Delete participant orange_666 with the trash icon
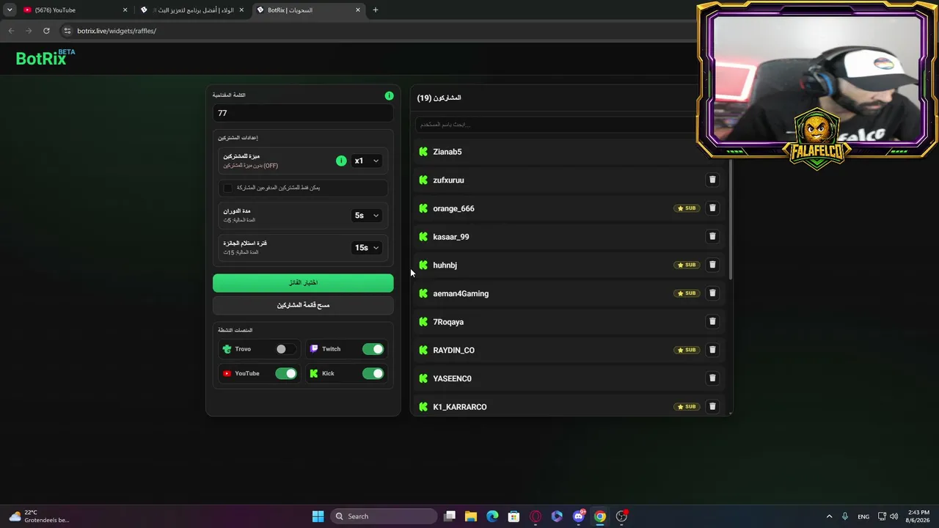 [x=712, y=208]
